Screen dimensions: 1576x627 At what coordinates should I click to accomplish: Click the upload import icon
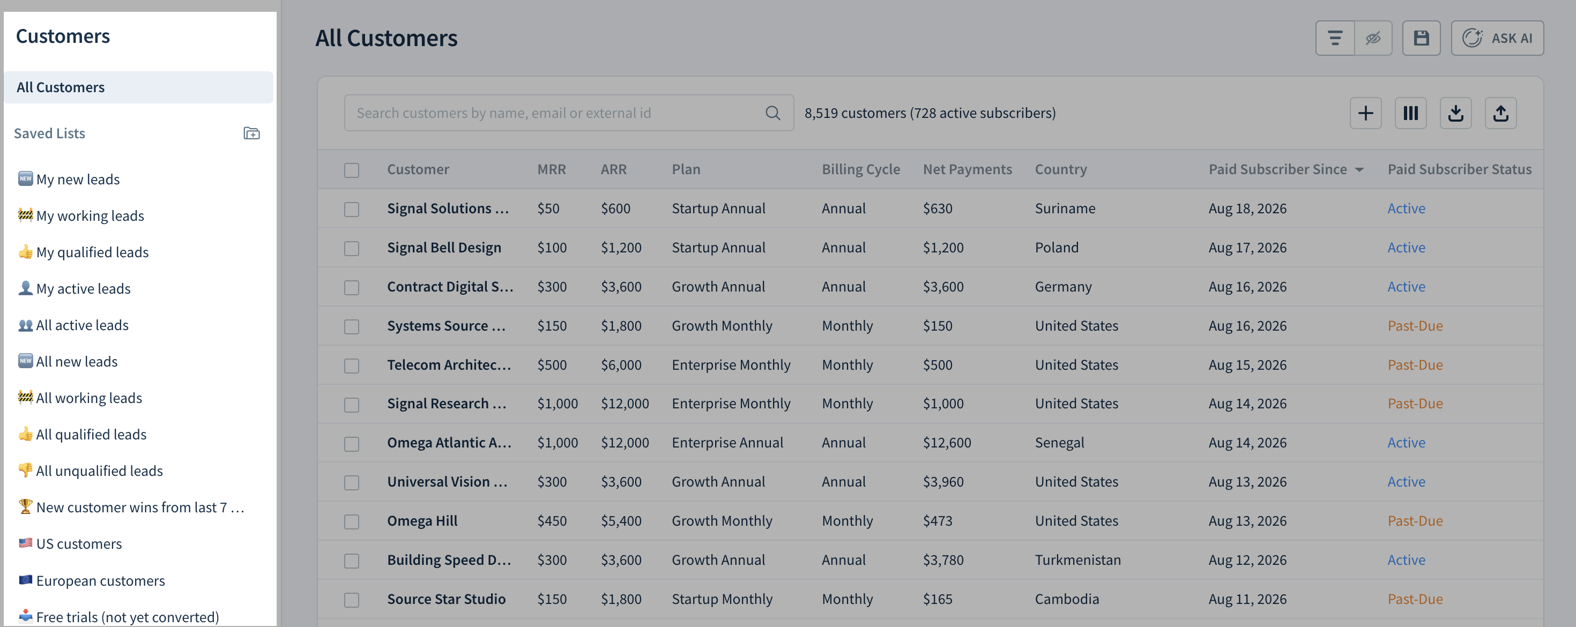[1500, 113]
